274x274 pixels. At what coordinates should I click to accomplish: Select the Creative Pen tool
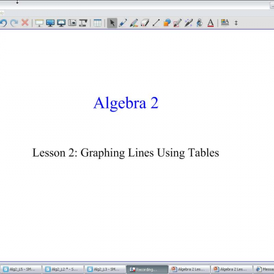tap(134, 23)
